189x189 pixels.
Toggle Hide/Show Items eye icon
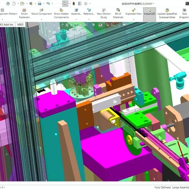100,25
